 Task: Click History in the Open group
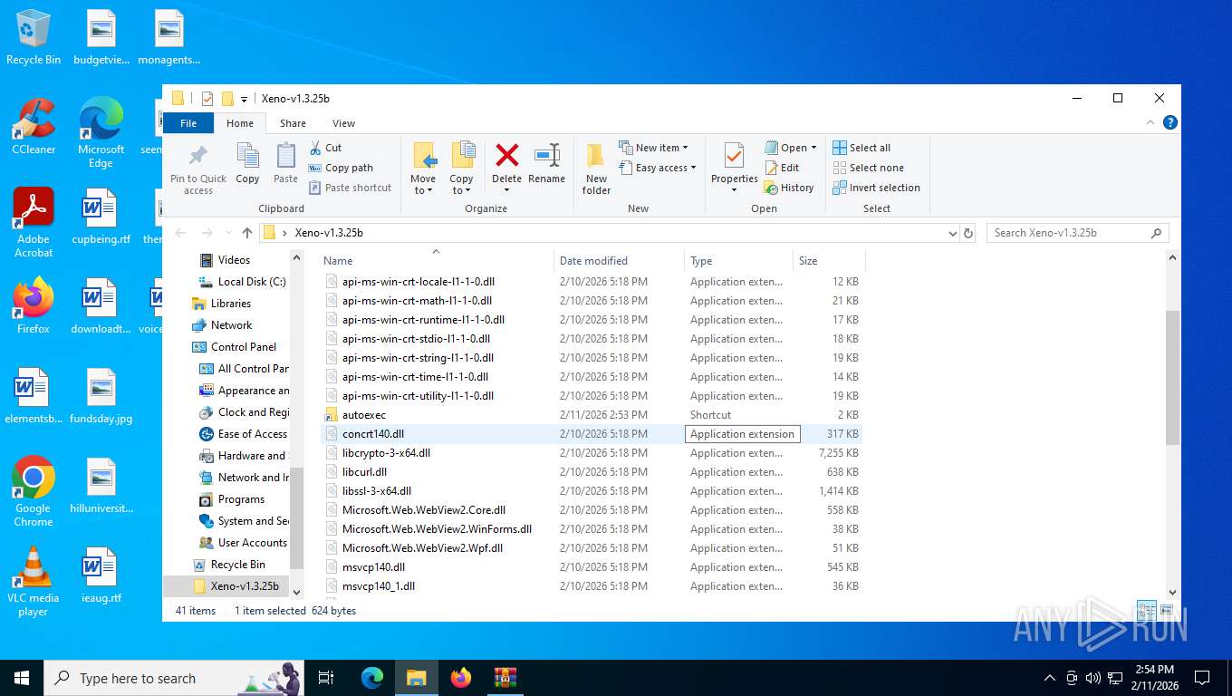pos(789,188)
